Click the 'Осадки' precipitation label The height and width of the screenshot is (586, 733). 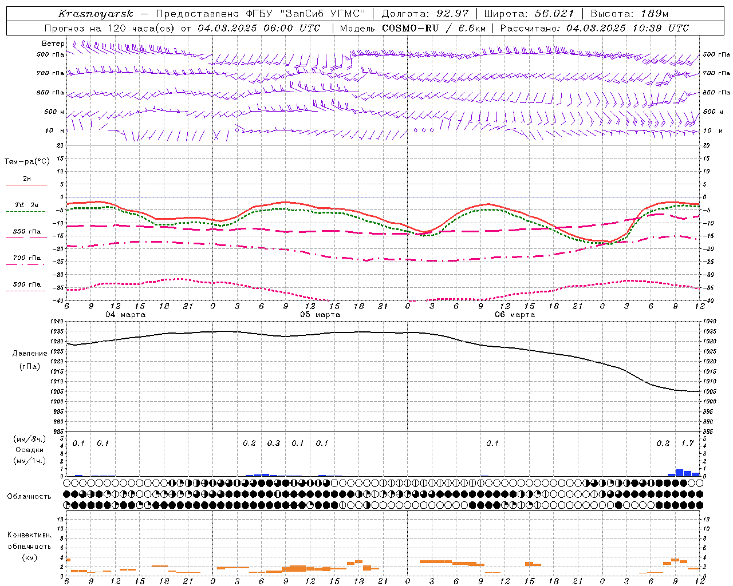point(30,450)
